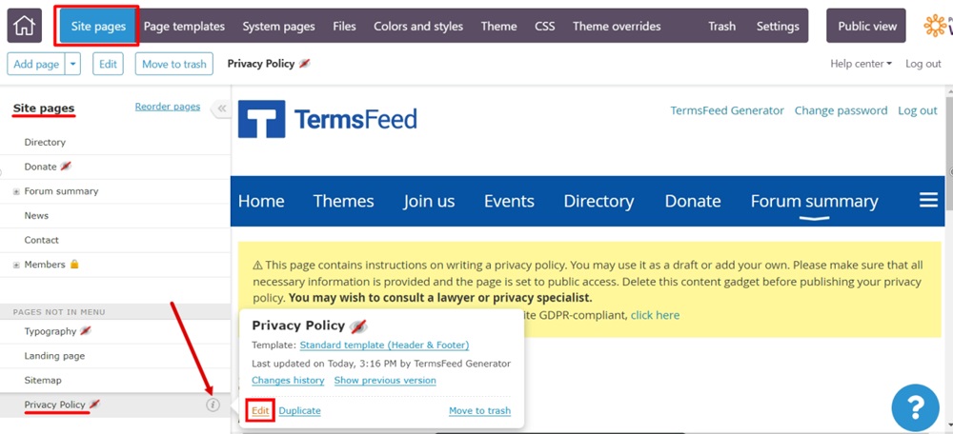Screen dimensions: 953x434
Task: Open Colors and styles tab
Action: pos(418,26)
